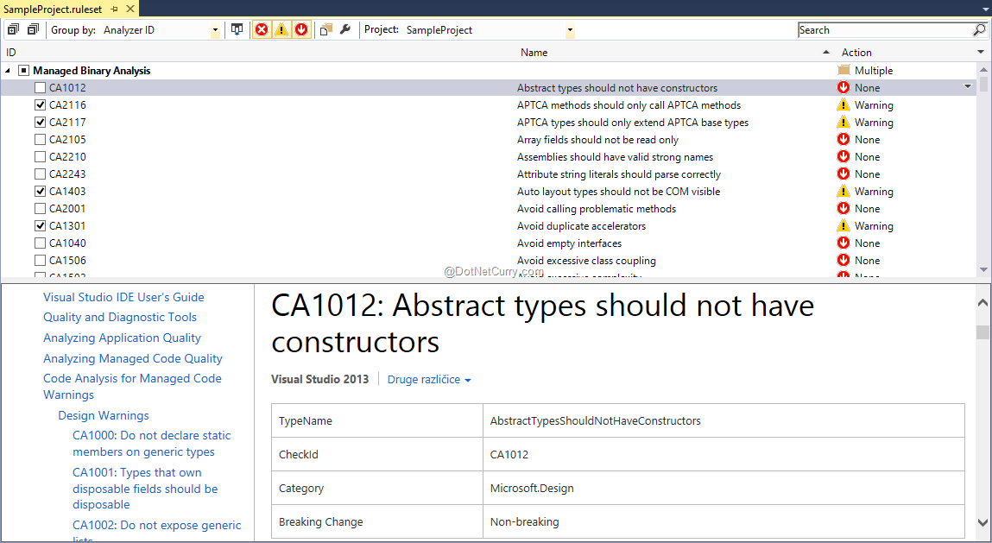This screenshot has width=992, height=543.
Task: Enable the CA2210 rule checkbox
Action: (40, 156)
